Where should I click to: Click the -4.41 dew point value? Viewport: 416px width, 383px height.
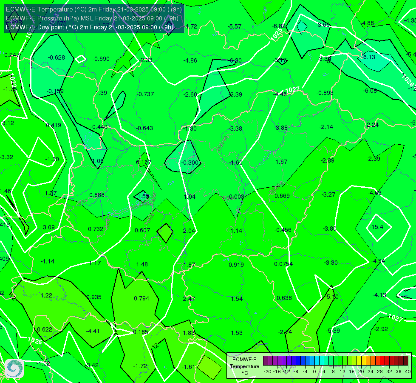pyautogui.click(x=93, y=331)
